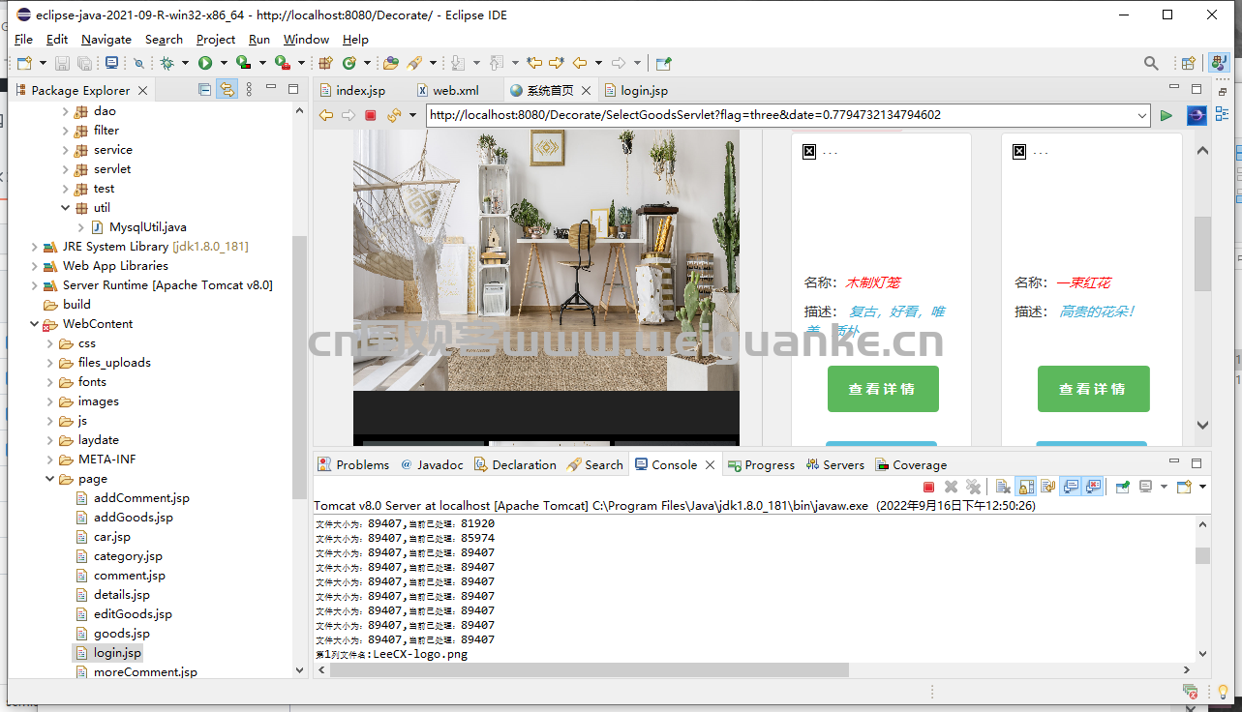Stop loading page in internal browser
This screenshot has height=712, width=1242.
(x=370, y=115)
